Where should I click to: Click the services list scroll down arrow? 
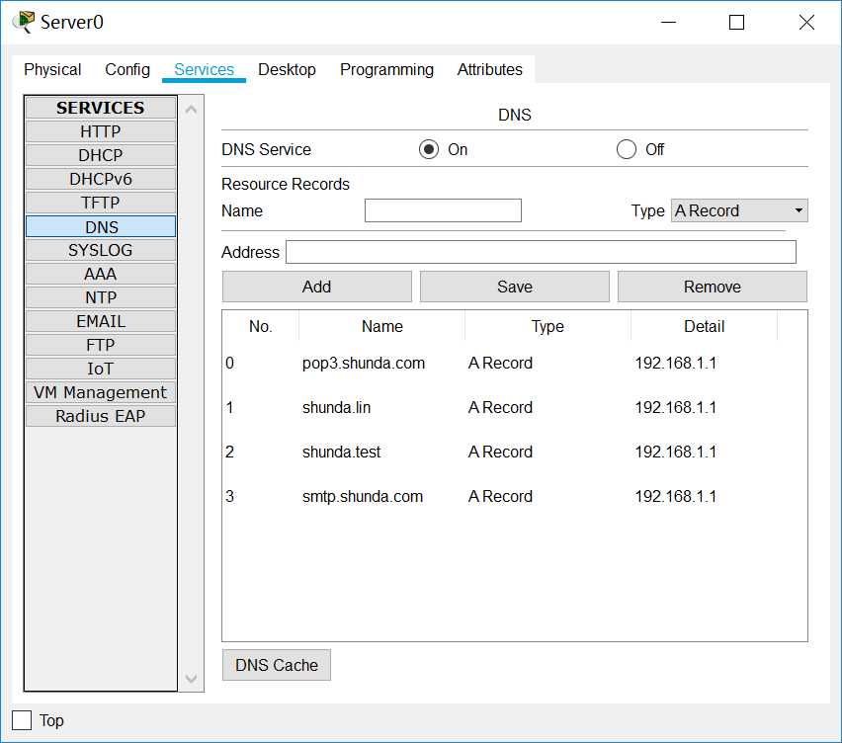pos(191,679)
